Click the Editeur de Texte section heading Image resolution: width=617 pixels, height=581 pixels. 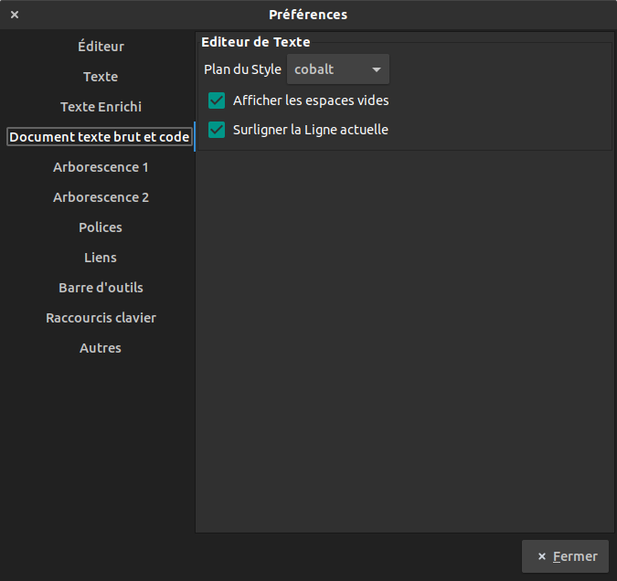[255, 42]
